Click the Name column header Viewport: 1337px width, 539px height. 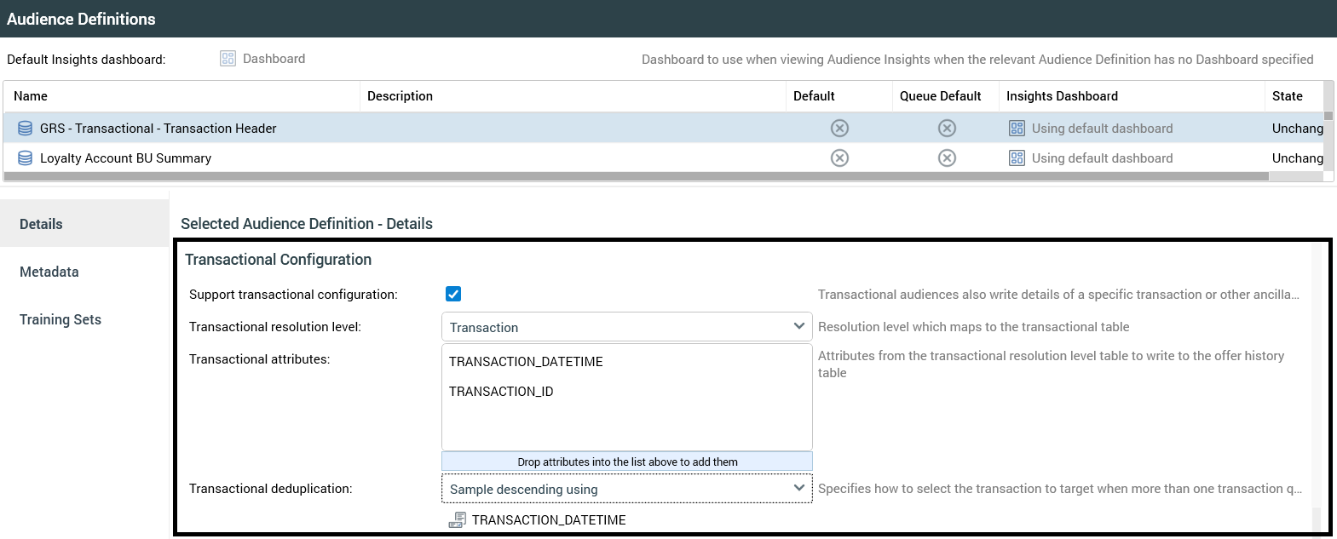coord(31,96)
